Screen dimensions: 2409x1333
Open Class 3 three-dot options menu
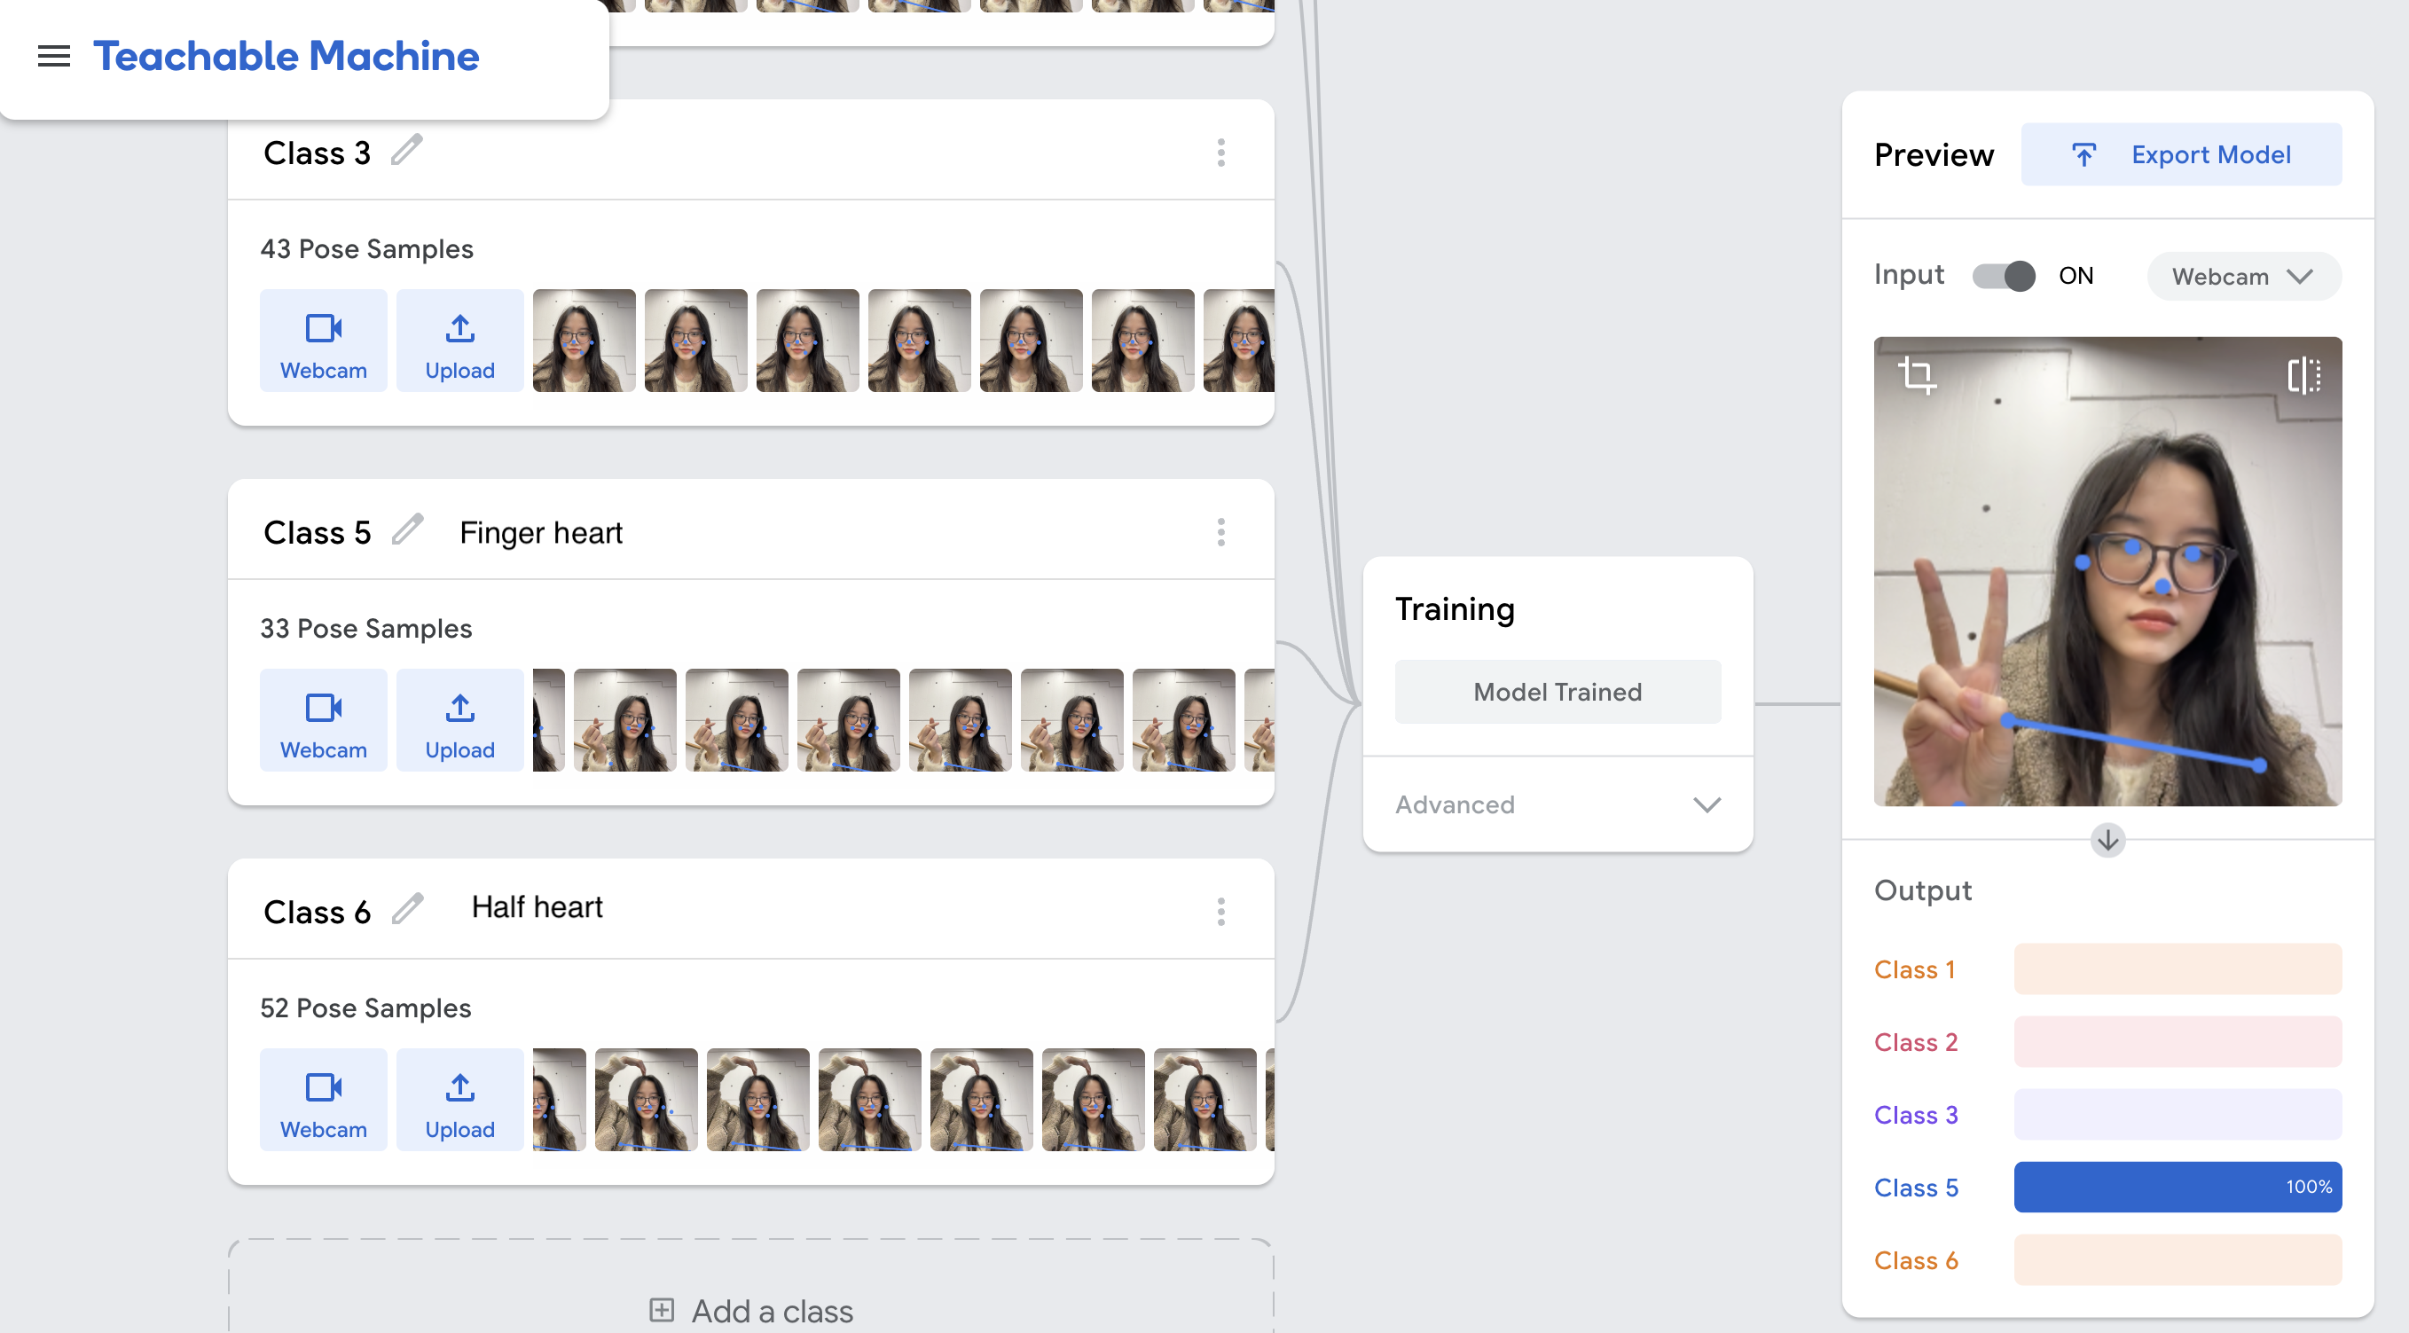pos(1220,153)
